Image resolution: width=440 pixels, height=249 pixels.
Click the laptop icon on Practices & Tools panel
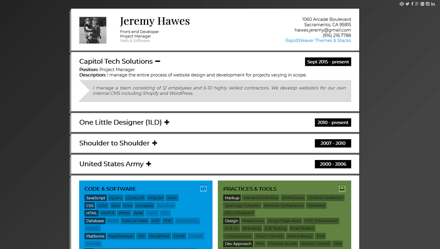tap(342, 188)
